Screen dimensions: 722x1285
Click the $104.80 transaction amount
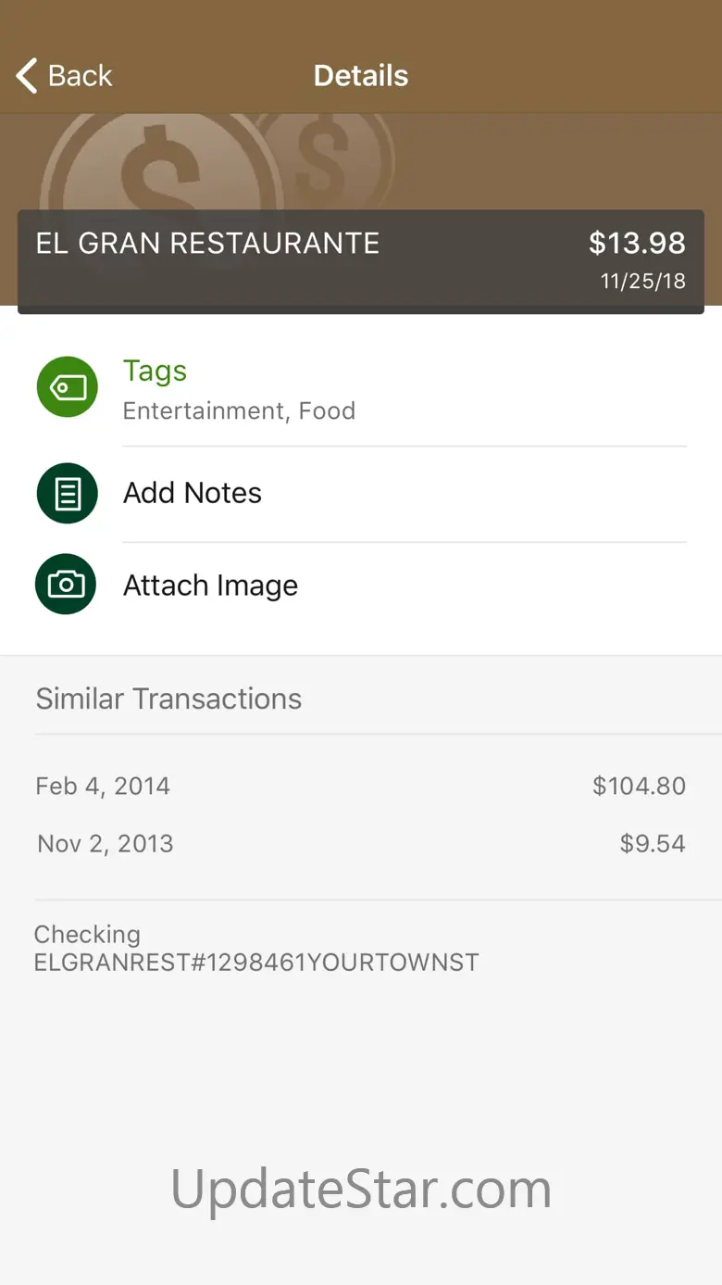click(639, 787)
